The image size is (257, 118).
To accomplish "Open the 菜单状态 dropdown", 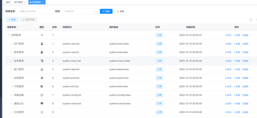I will 80,11.
